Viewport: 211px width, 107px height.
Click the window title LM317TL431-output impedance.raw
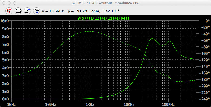[108, 3]
